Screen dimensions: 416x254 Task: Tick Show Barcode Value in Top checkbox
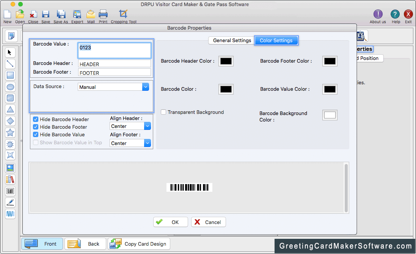36,143
